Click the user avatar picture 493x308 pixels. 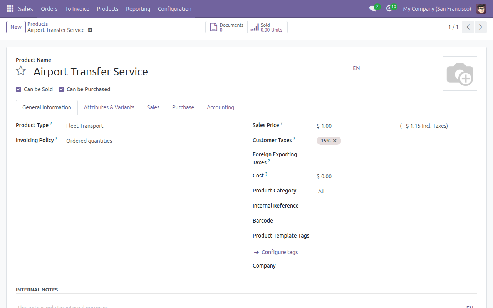coord(481,8)
